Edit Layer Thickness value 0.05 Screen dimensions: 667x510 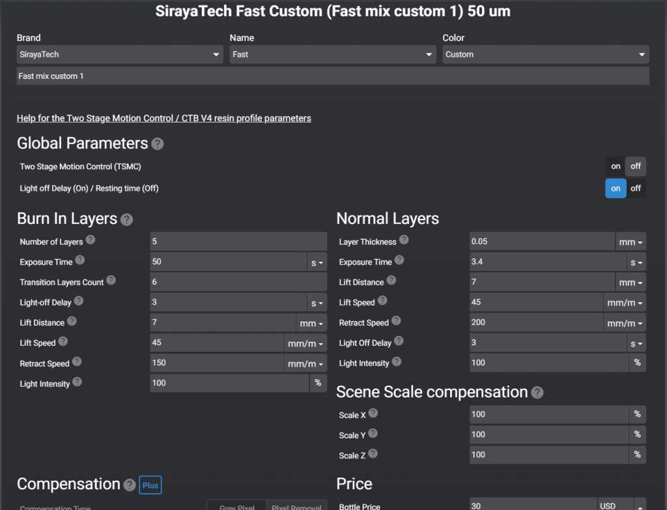pyautogui.click(x=543, y=242)
